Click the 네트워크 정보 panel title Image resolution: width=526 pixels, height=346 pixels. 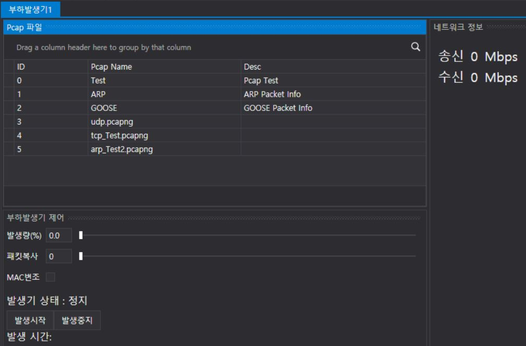[458, 27]
